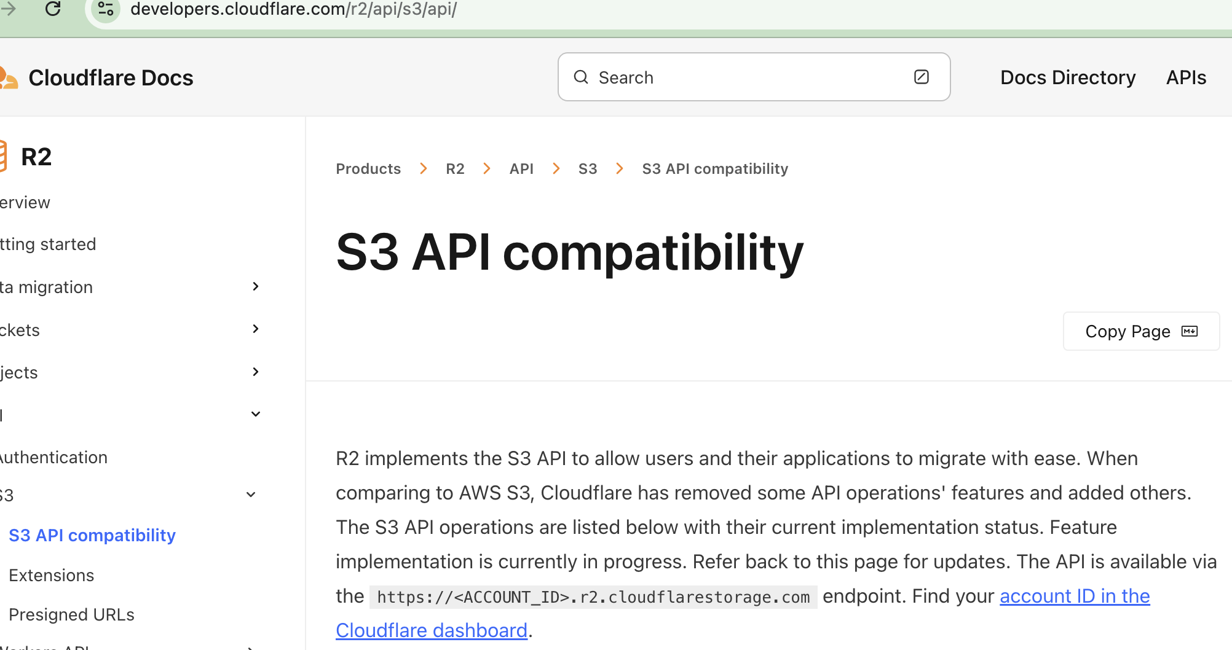Collapse the API section in sidebar
This screenshot has height=650, width=1232.
click(255, 414)
